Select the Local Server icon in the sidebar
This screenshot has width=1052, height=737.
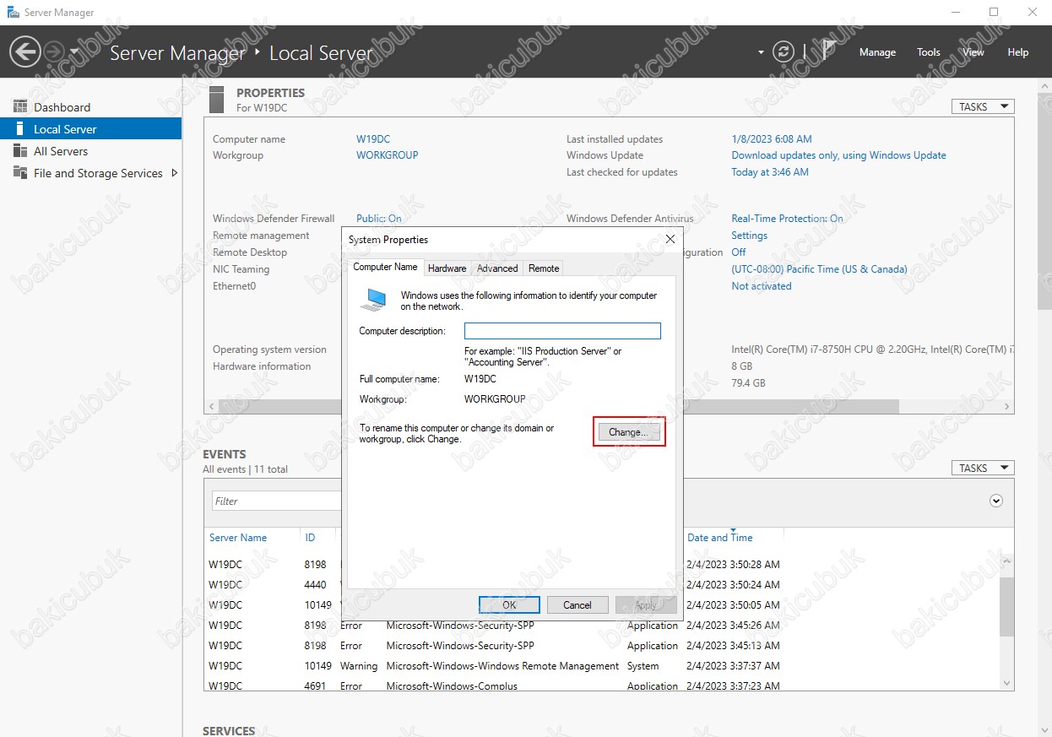pyautogui.click(x=20, y=129)
